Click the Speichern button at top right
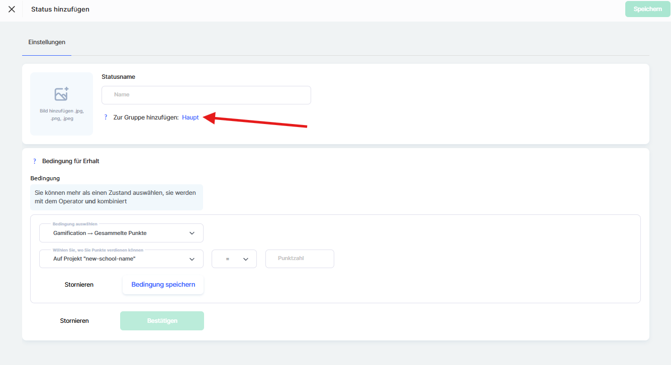Image resolution: width=671 pixels, height=365 pixels. (647, 9)
